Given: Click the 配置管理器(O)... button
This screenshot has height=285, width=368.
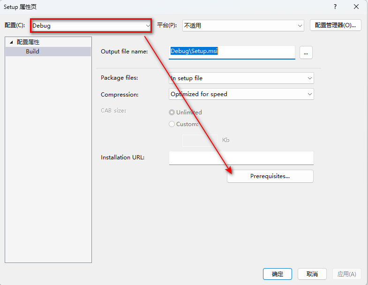Looking at the screenshot, I should pos(335,25).
